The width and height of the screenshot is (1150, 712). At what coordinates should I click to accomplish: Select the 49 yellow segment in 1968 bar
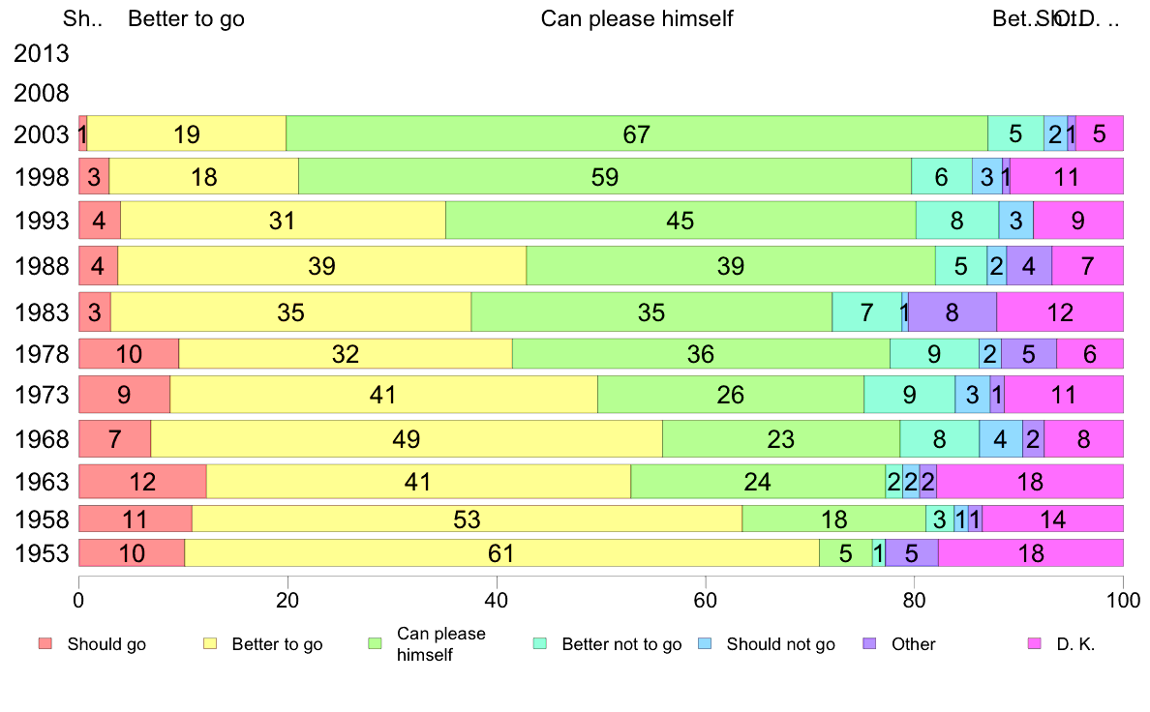pyautogui.click(x=407, y=438)
